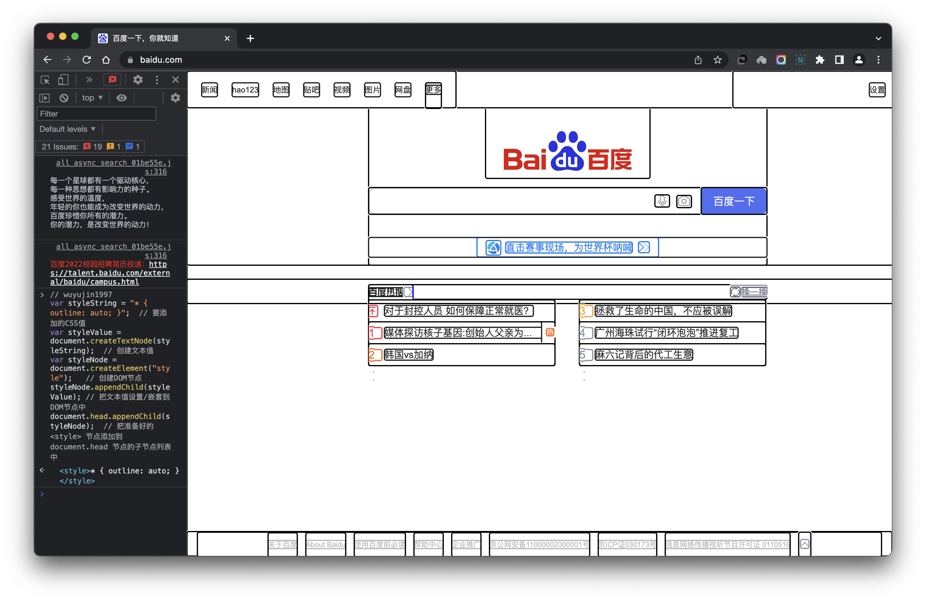Go to the browser home page

[x=106, y=59]
